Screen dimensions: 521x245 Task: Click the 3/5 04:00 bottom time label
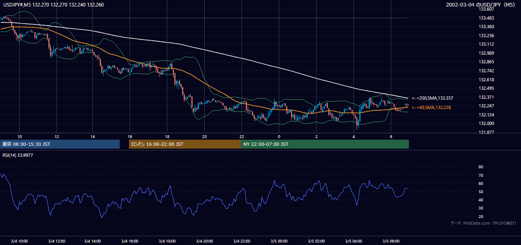point(354,241)
